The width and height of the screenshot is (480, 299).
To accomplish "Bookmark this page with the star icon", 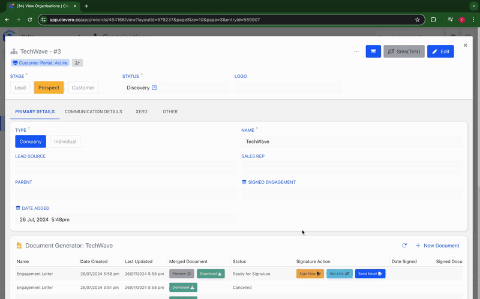I will (417, 20).
